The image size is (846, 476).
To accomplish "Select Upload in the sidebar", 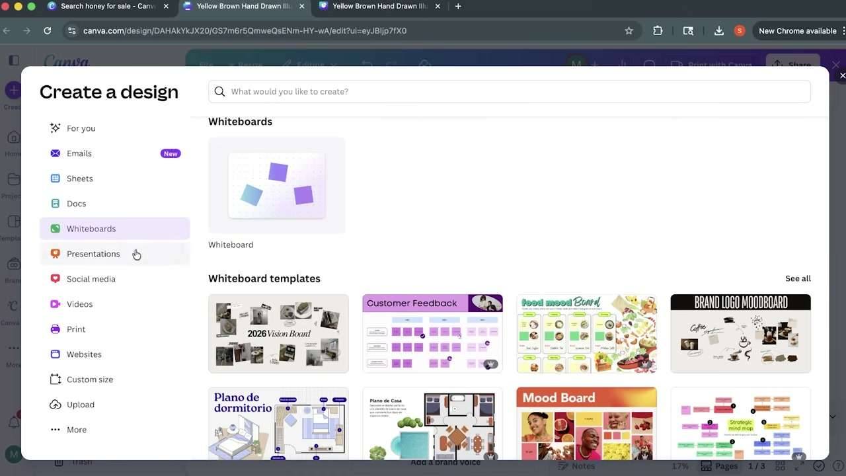I will [114, 405].
